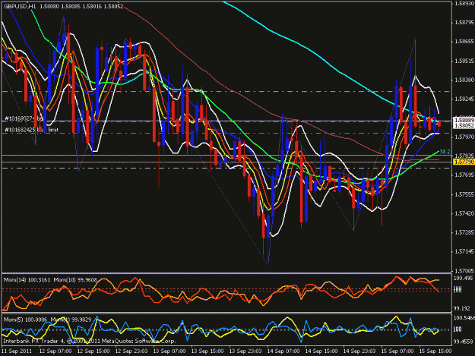Select the #10168027 buy order label
The width and height of the screenshot is (475, 356).
(x=24, y=118)
